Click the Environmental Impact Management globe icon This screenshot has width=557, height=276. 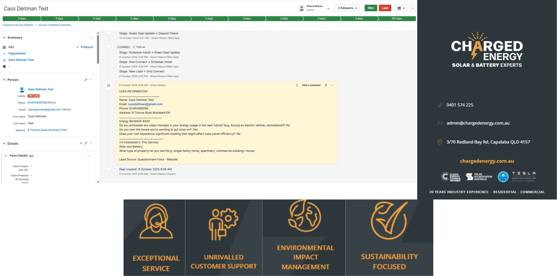click(305, 216)
